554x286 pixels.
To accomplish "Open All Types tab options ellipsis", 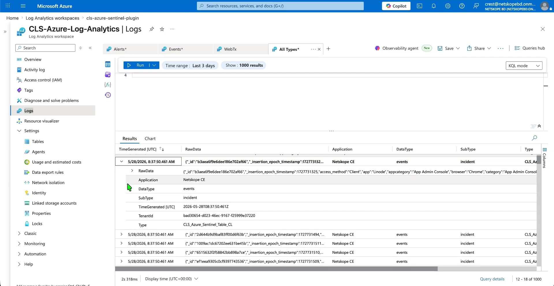I will click(x=313, y=49).
